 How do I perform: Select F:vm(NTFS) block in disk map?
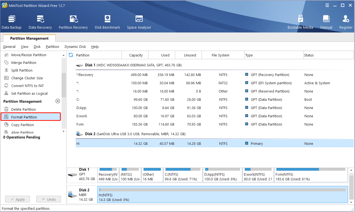click(x=311, y=175)
